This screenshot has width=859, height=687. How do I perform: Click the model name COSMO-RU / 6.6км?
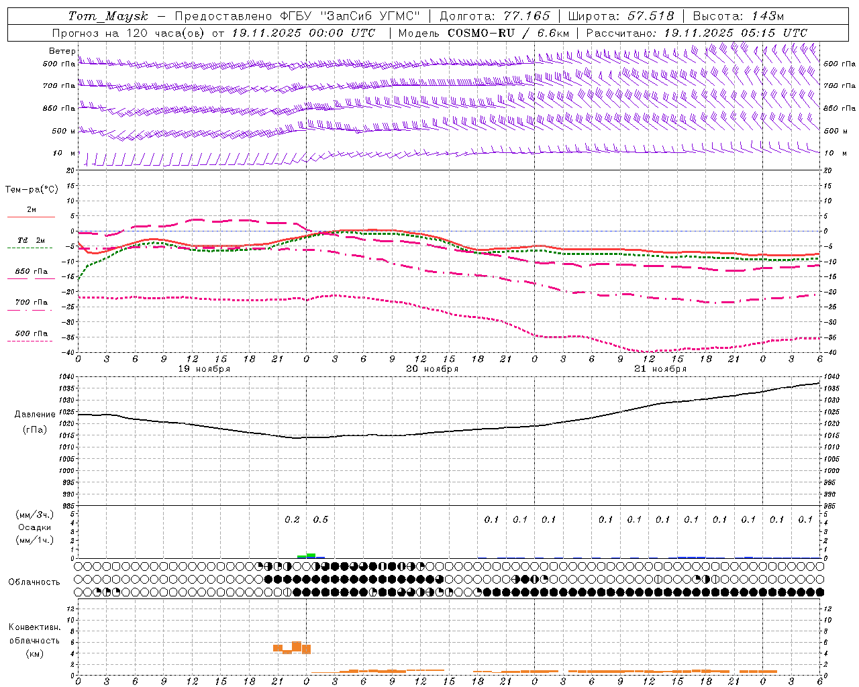[508, 33]
